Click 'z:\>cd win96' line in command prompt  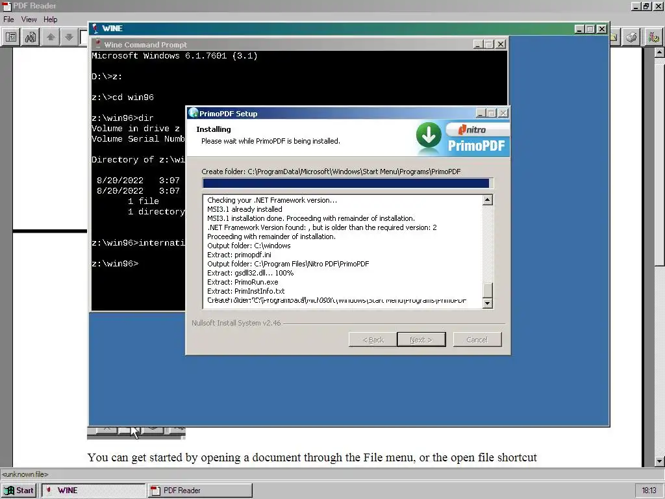click(123, 97)
